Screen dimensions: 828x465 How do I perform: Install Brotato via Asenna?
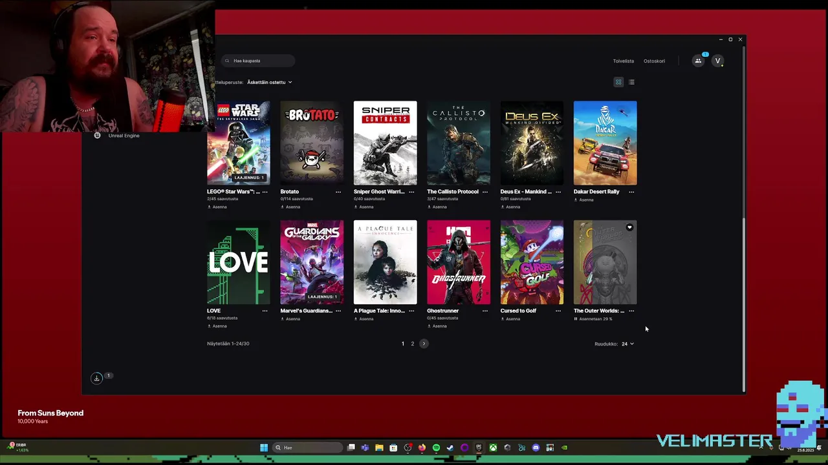click(290, 207)
